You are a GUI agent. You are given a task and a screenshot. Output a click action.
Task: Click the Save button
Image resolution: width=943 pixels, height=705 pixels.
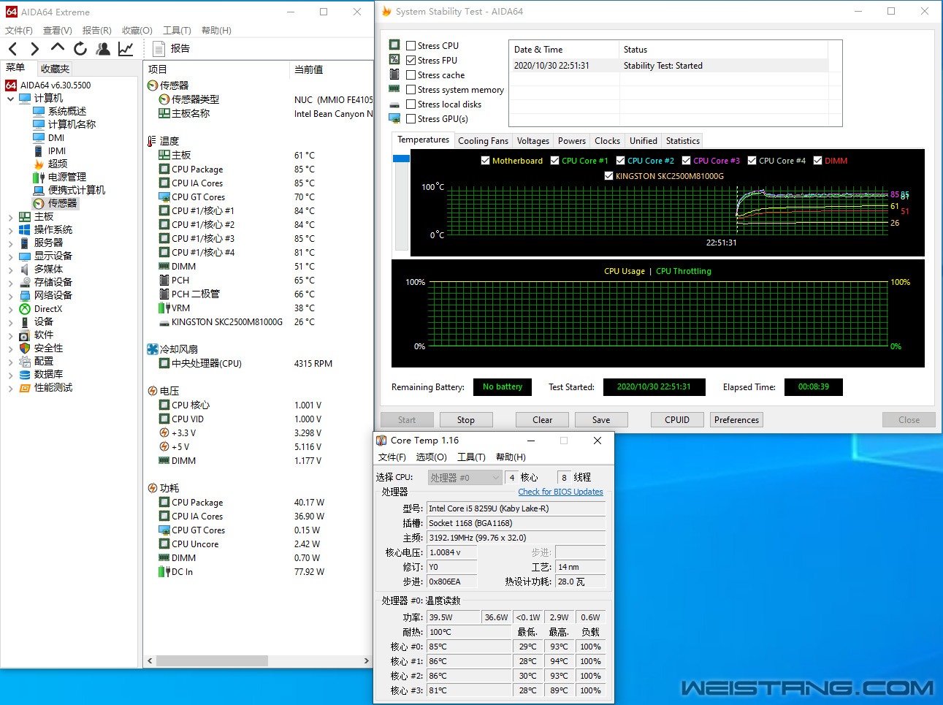click(601, 420)
